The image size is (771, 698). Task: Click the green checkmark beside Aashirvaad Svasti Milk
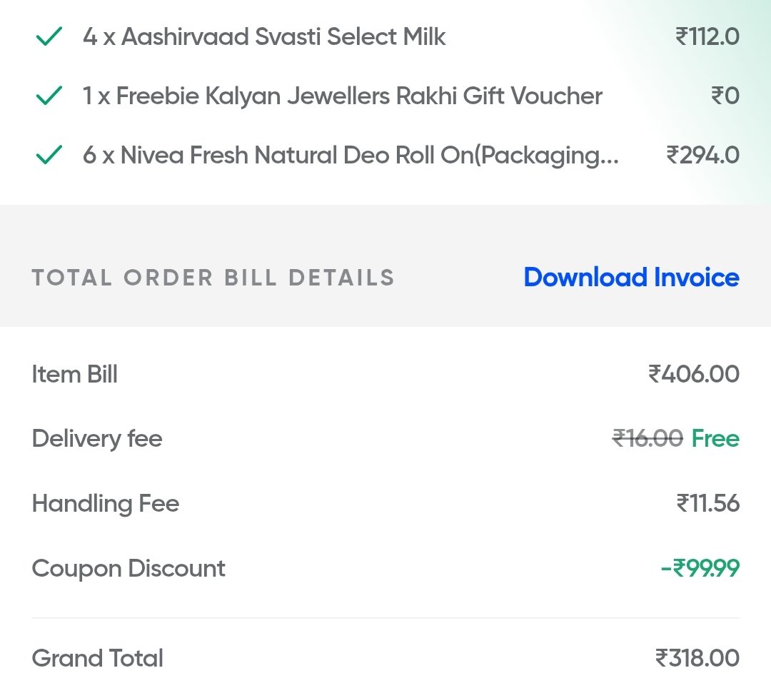[49, 36]
